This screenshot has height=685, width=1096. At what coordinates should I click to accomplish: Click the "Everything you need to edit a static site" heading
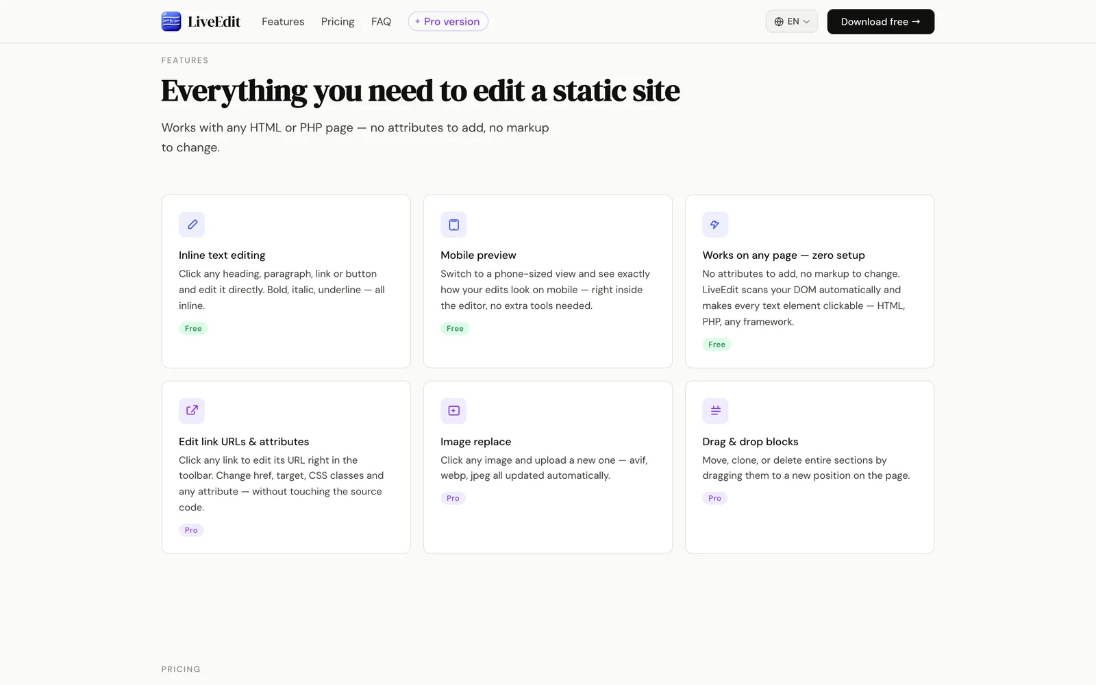(x=421, y=91)
